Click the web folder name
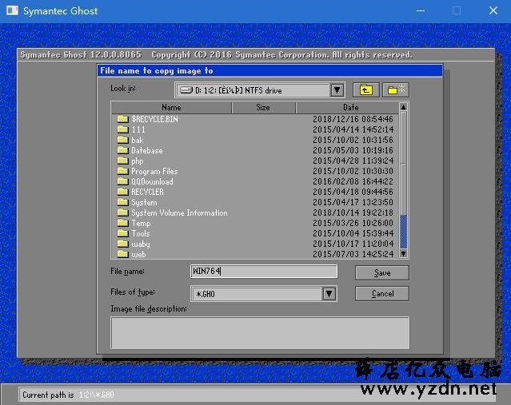 click(138, 255)
